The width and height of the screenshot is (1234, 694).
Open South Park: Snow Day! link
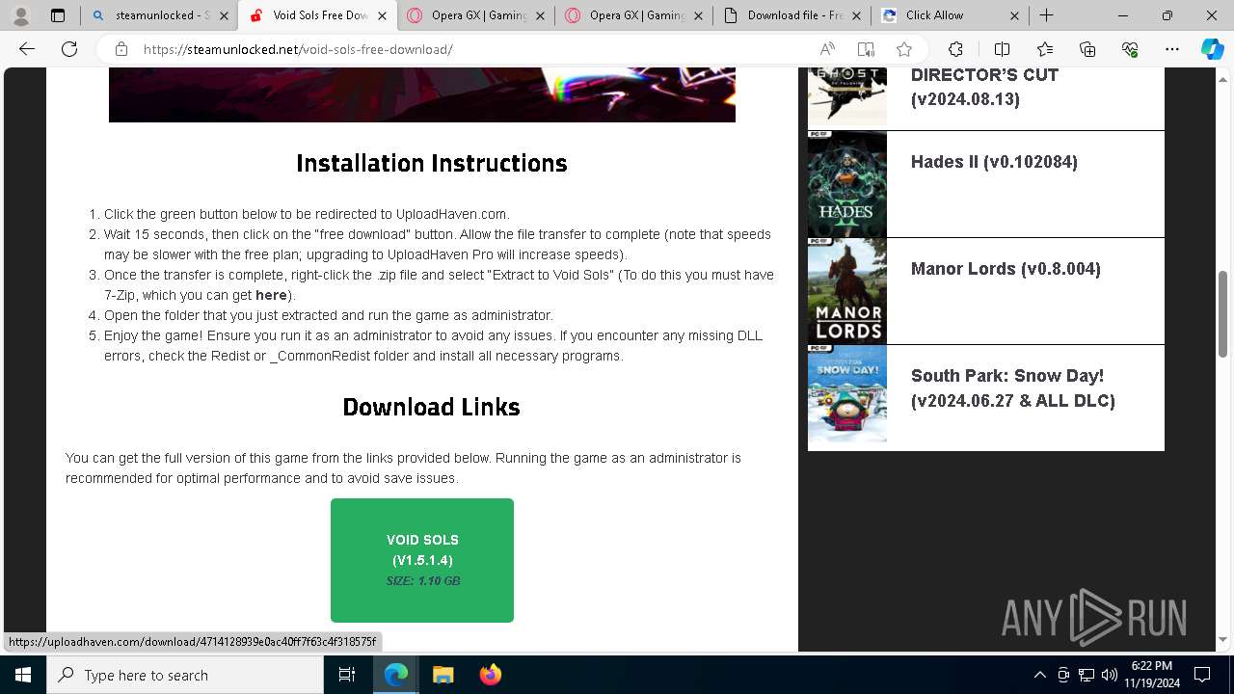point(1012,387)
